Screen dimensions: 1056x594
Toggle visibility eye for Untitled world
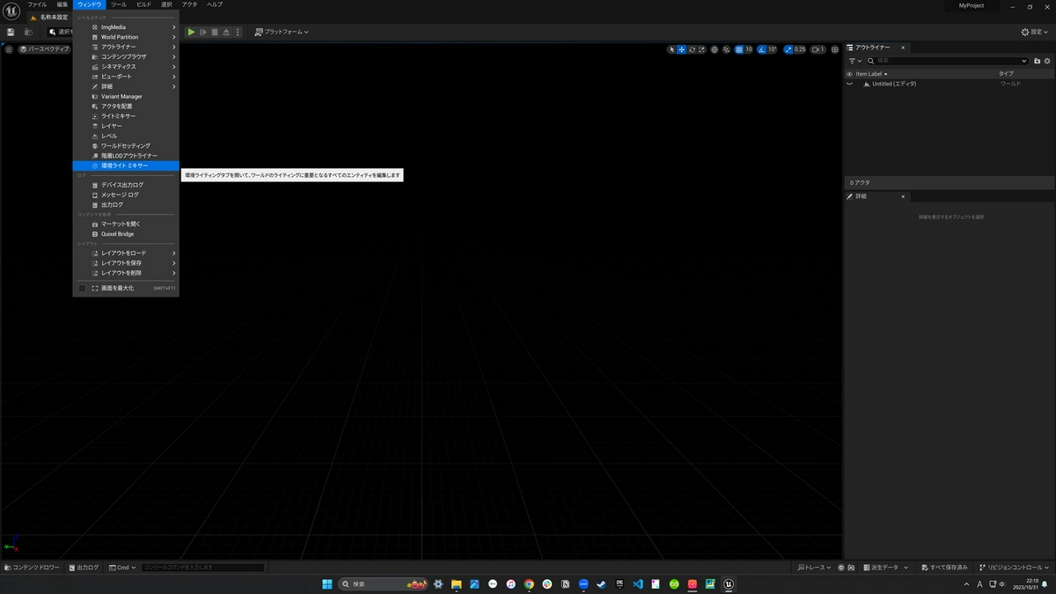click(850, 84)
